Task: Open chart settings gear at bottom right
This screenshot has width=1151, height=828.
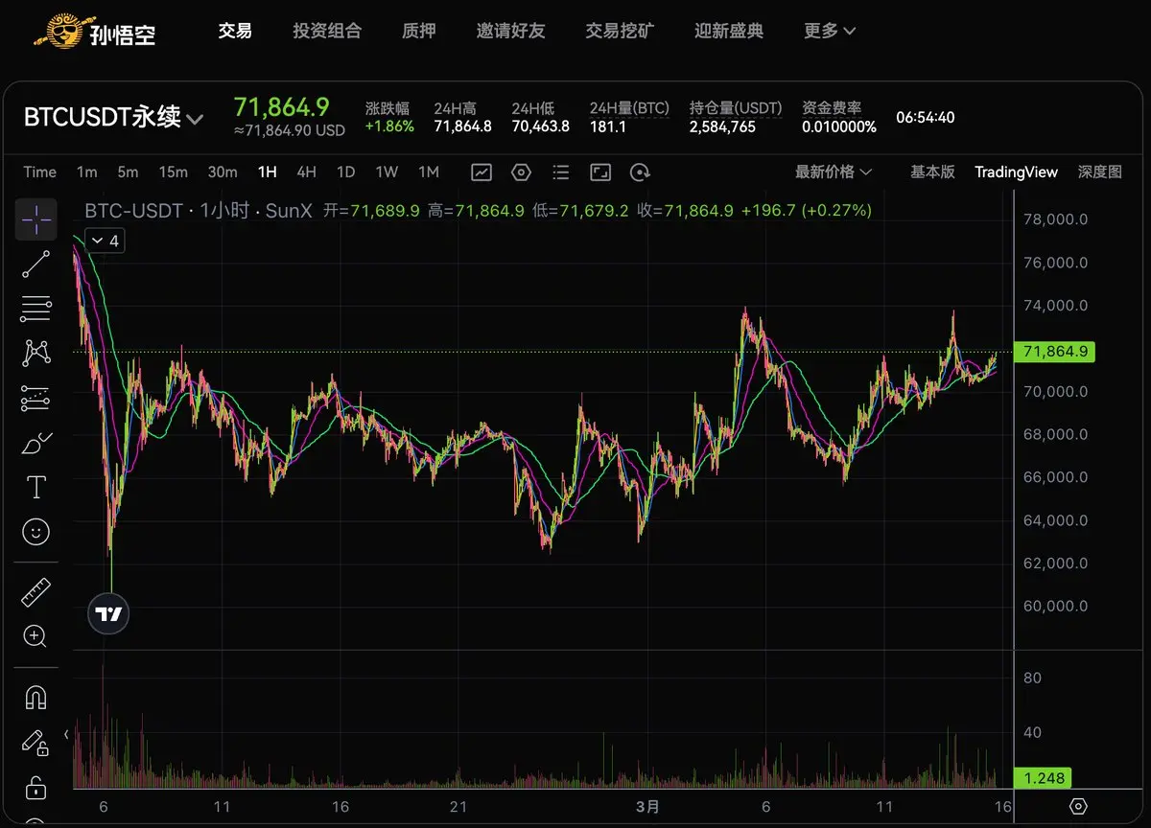Action: coord(1078,806)
